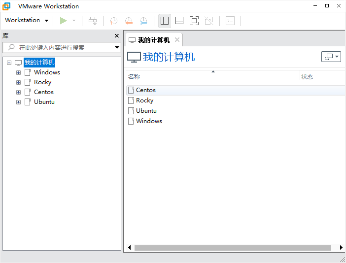Open the console view icon in toolbar

pyautogui.click(x=230, y=21)
